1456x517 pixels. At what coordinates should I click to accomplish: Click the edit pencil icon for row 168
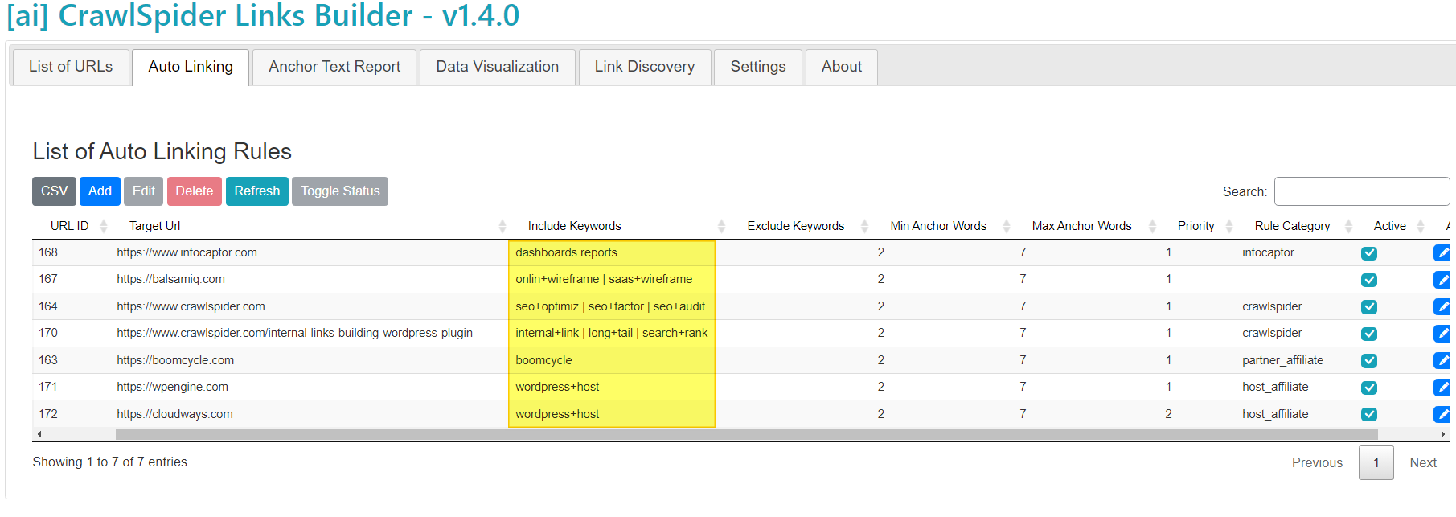pos(1442,253)
